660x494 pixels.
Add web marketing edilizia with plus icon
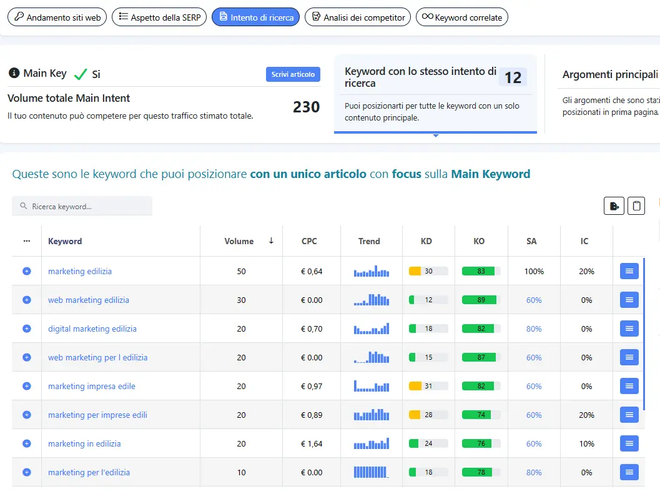coord(26,300)
